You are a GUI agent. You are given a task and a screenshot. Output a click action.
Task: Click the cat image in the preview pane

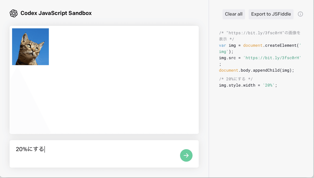tap(30, 46)
